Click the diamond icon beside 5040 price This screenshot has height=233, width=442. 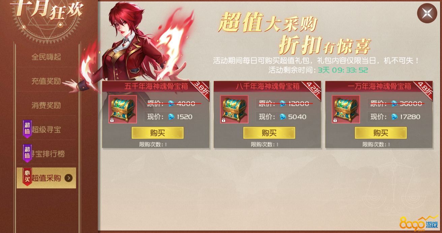click(x=283, y=117)
